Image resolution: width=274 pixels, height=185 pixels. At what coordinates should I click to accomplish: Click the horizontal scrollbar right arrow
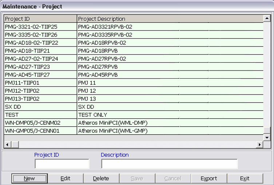(260, 145)
